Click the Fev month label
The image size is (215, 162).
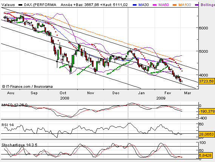168,93
